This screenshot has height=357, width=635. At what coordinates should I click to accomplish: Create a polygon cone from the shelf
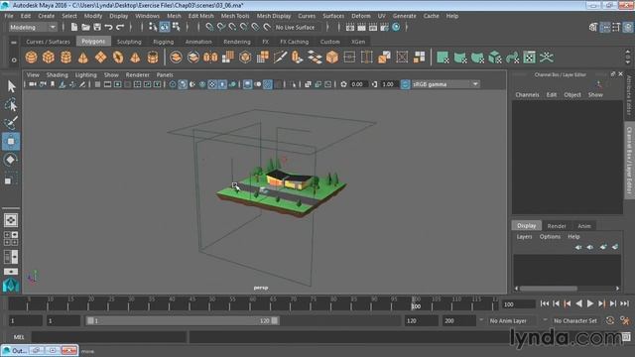click(83, 58)
